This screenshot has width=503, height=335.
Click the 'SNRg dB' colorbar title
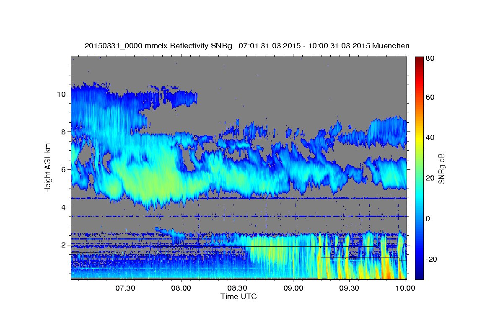click(x=441, y=168)
